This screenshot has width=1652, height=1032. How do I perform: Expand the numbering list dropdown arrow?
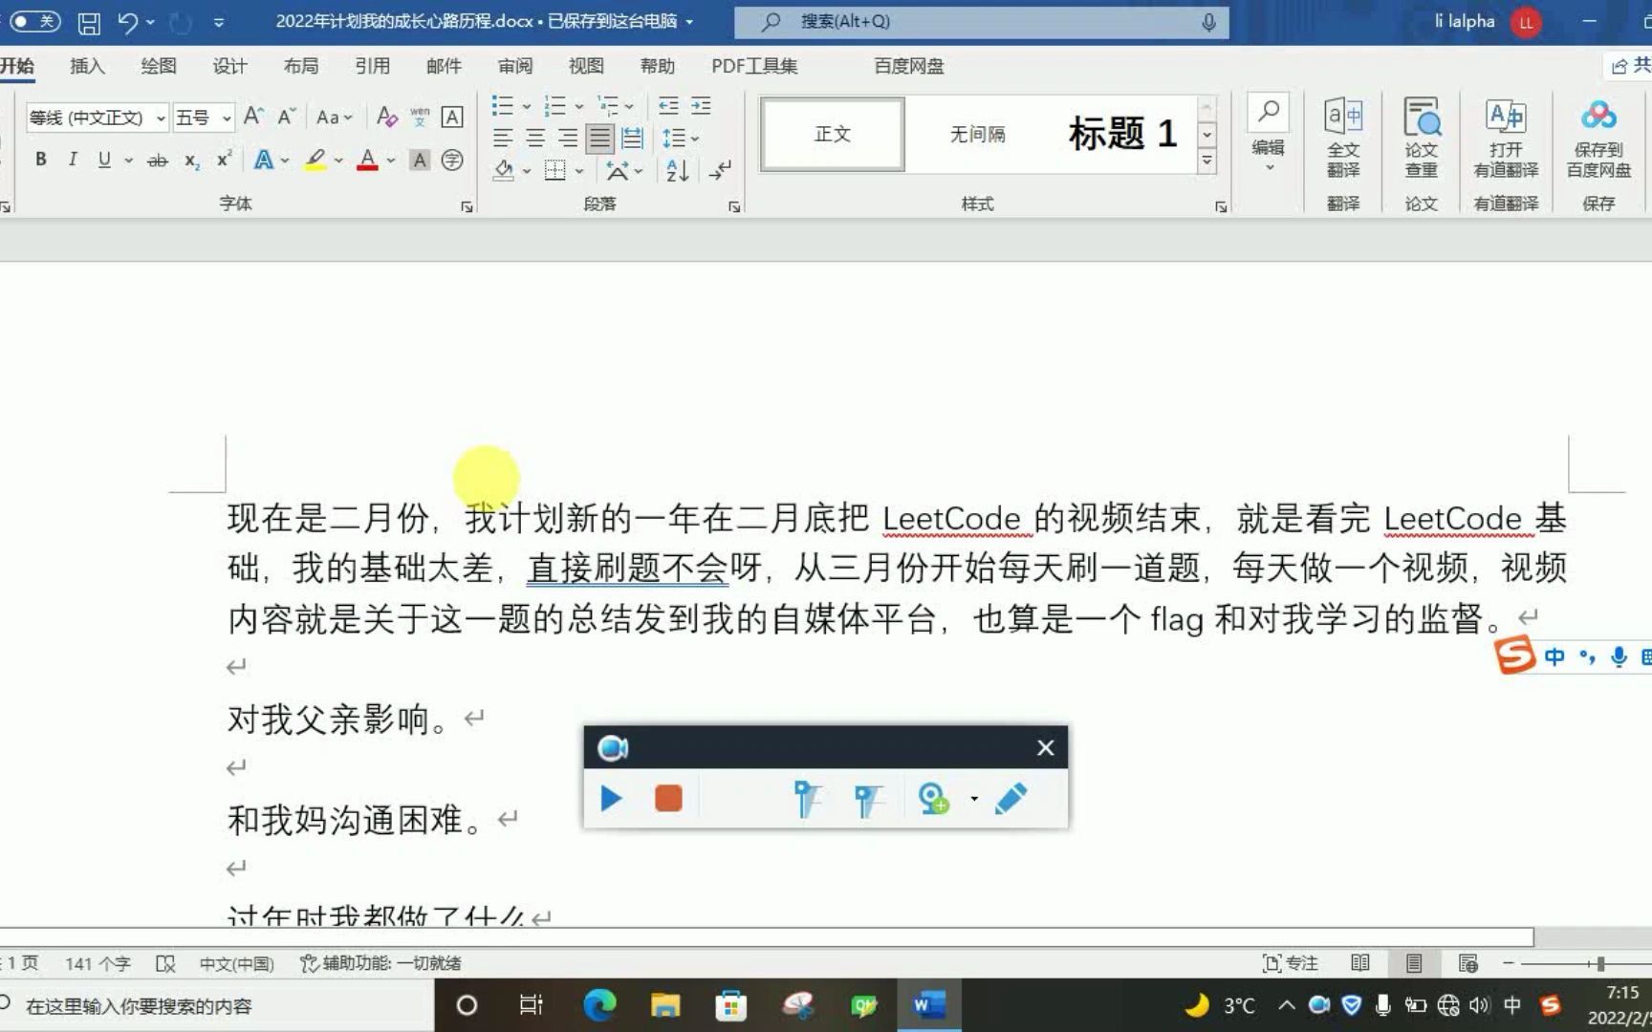coord(578,106)
